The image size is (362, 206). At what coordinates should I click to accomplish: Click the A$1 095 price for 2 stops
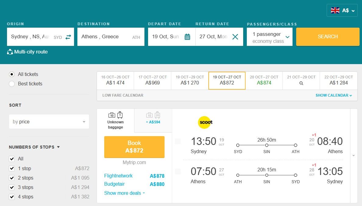coord(80,178)
